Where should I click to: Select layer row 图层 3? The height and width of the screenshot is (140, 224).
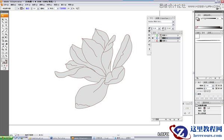pos(166,35)
